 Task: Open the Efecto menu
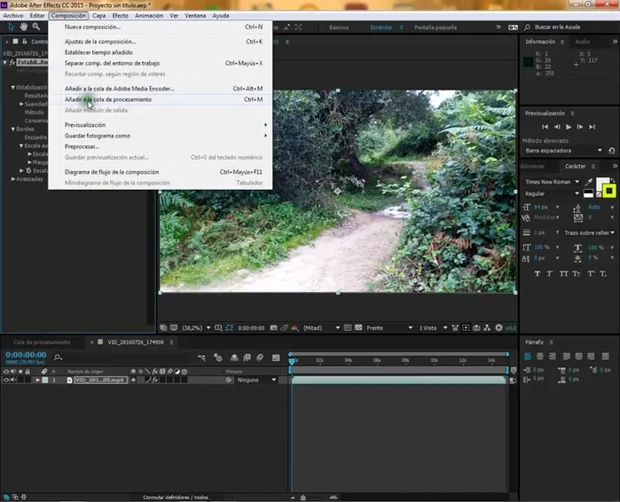[x=121, y=15]
